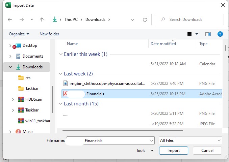
Task: Select the Calendar file dated 5/31/2022
Action: (x=142, y=64)
